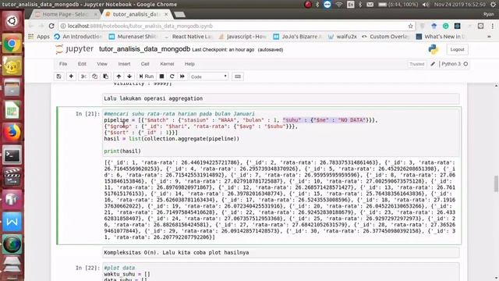Open the React Native bookmark
Screen dimensions: 499x281
pyautogui.click(x=188, y=37)
